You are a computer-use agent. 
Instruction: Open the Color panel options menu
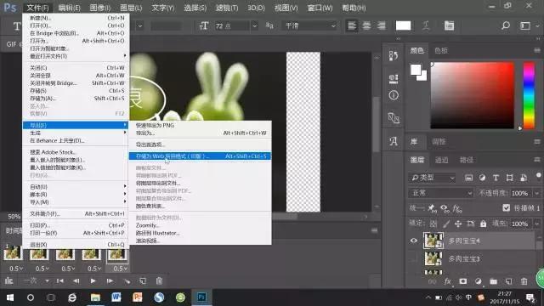pos(537,51)
